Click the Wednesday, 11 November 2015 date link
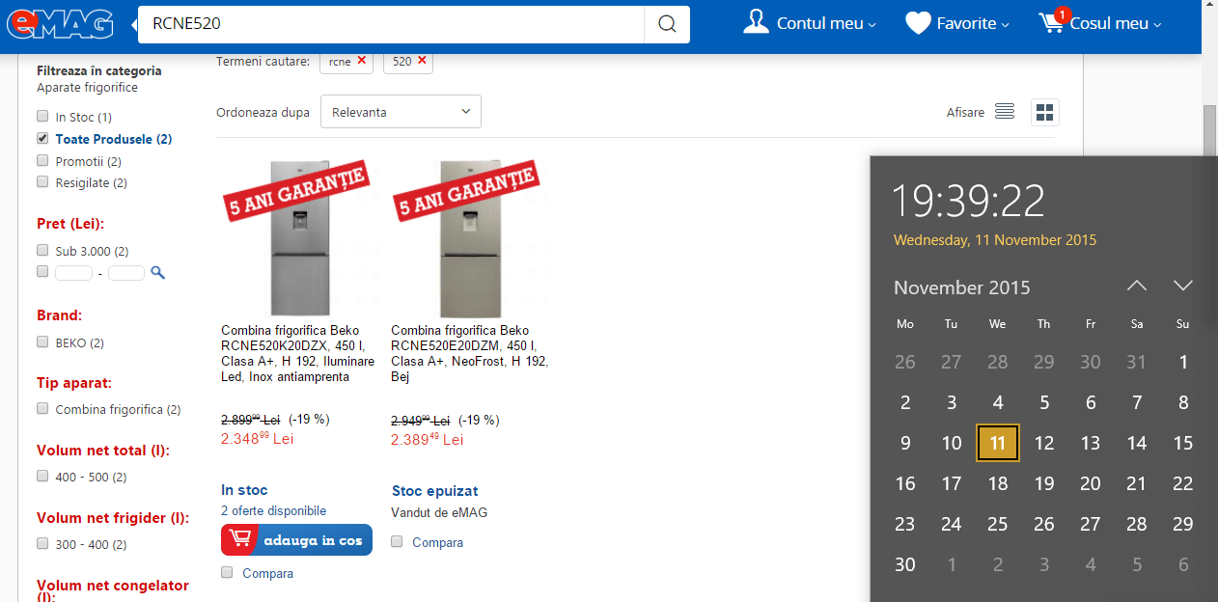The height and width of the screenshot is (602, 1218). (995, 240)
